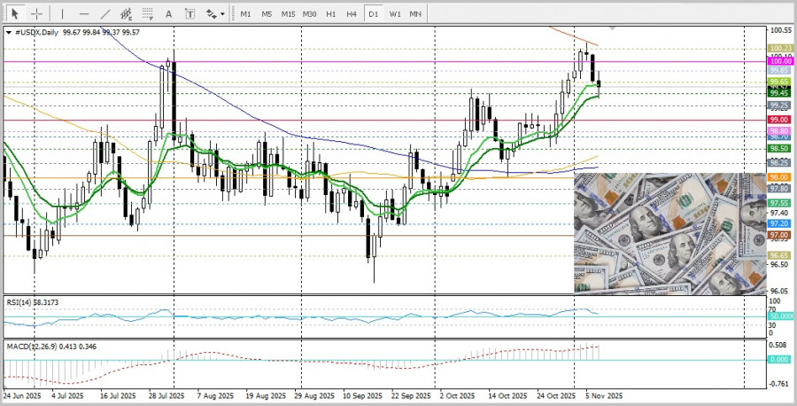Switch to the MN monthly timeframe
This screenshot has height=406, width=797.
tap(415, 14)
